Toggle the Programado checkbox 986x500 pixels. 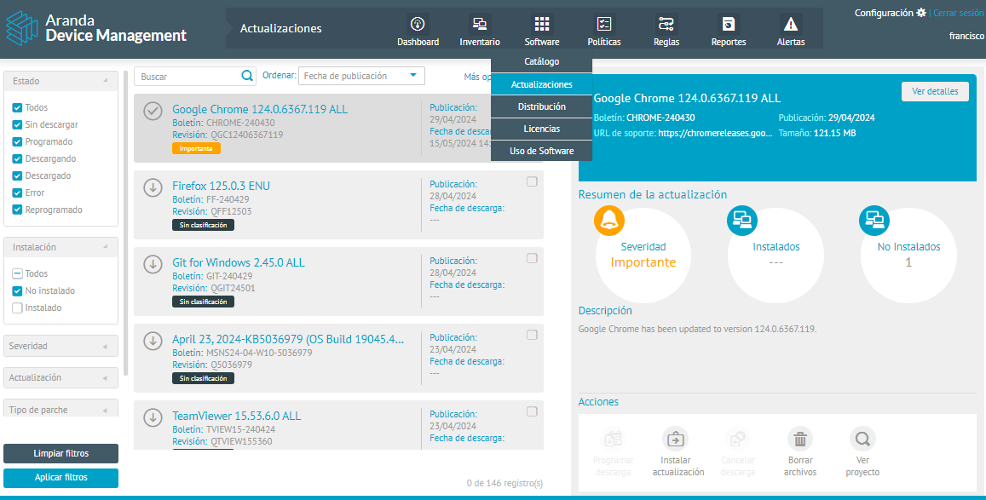coord(18,141)
